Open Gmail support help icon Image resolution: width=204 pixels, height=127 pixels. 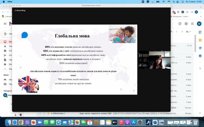180,24
